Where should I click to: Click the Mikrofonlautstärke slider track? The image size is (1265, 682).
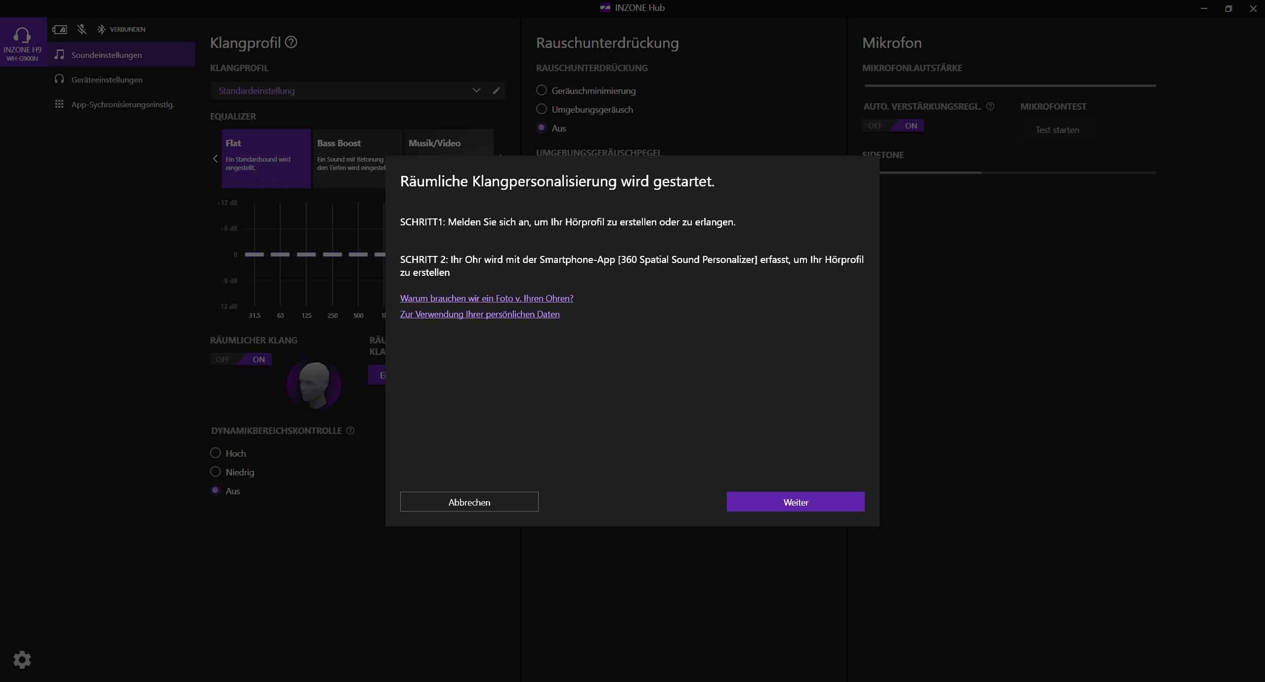[x=1010, y=85]
